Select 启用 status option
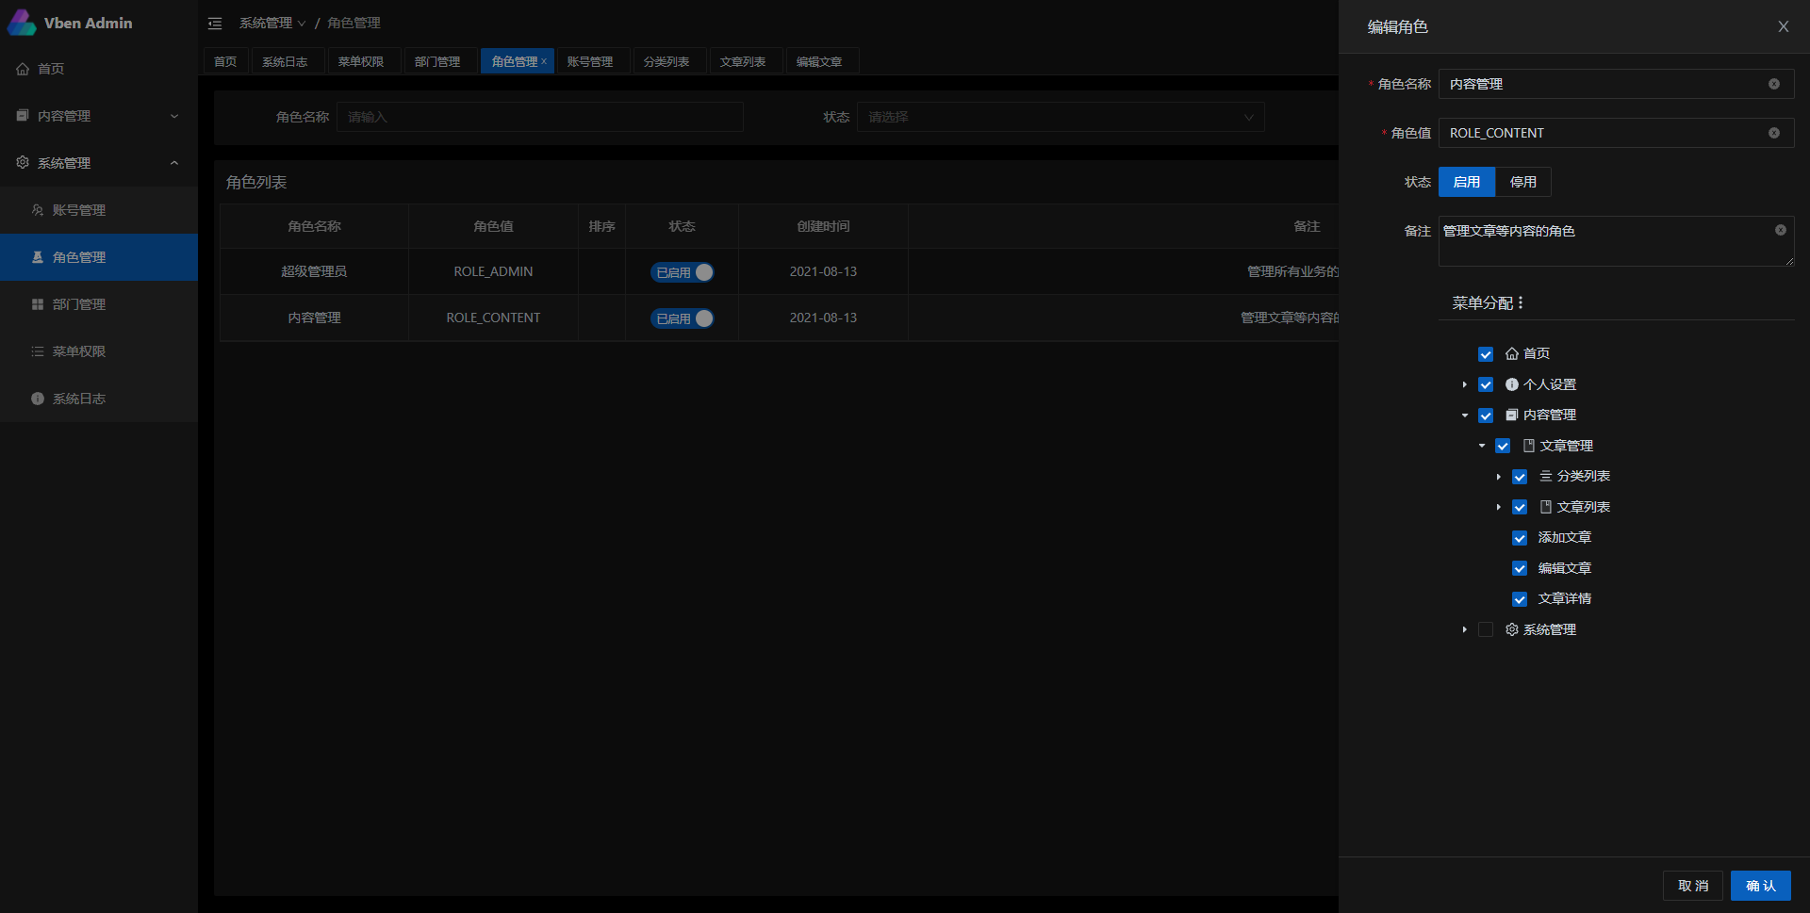Viewport: 1810px width, 913px height. coord(1467,182)
